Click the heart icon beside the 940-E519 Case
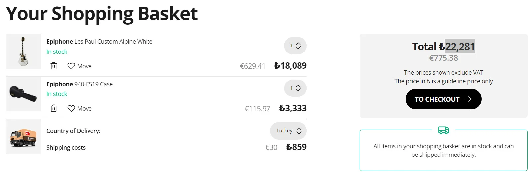 71,108
